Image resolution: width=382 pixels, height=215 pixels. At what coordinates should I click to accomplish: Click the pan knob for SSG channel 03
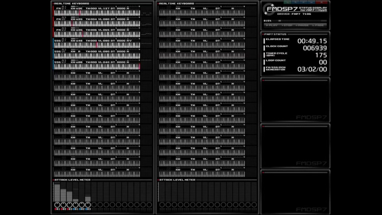[88, 205]
